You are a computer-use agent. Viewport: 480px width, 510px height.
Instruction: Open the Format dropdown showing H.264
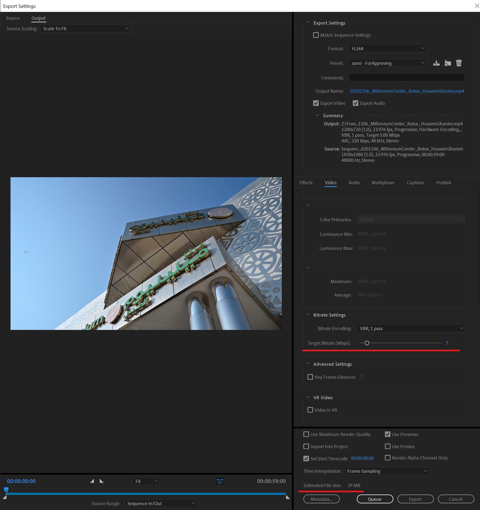387,48
